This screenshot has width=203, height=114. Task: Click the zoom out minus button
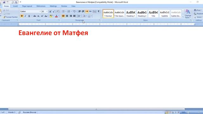coord(188,112)
